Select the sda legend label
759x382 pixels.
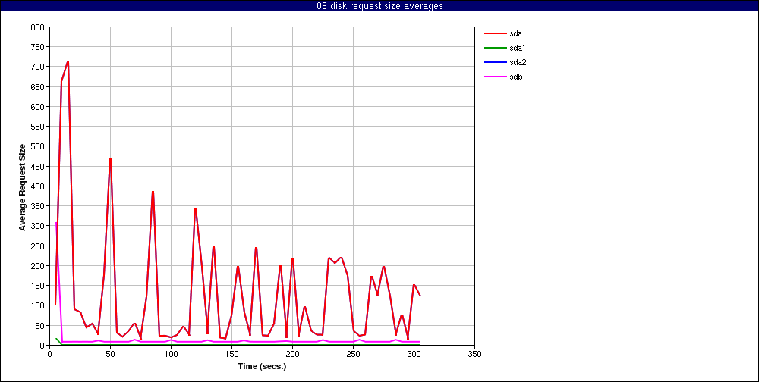pos(515,33)
